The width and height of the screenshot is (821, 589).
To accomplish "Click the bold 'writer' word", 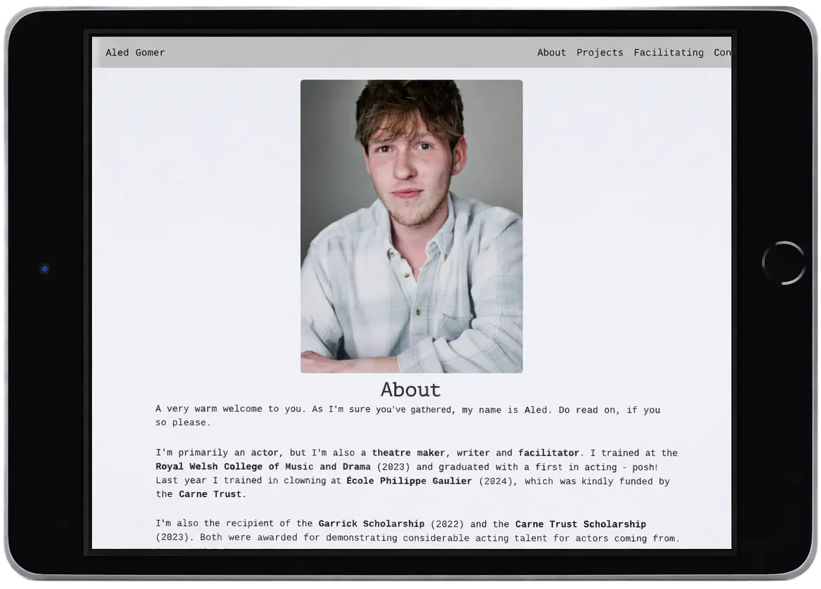I will [473, 453].
